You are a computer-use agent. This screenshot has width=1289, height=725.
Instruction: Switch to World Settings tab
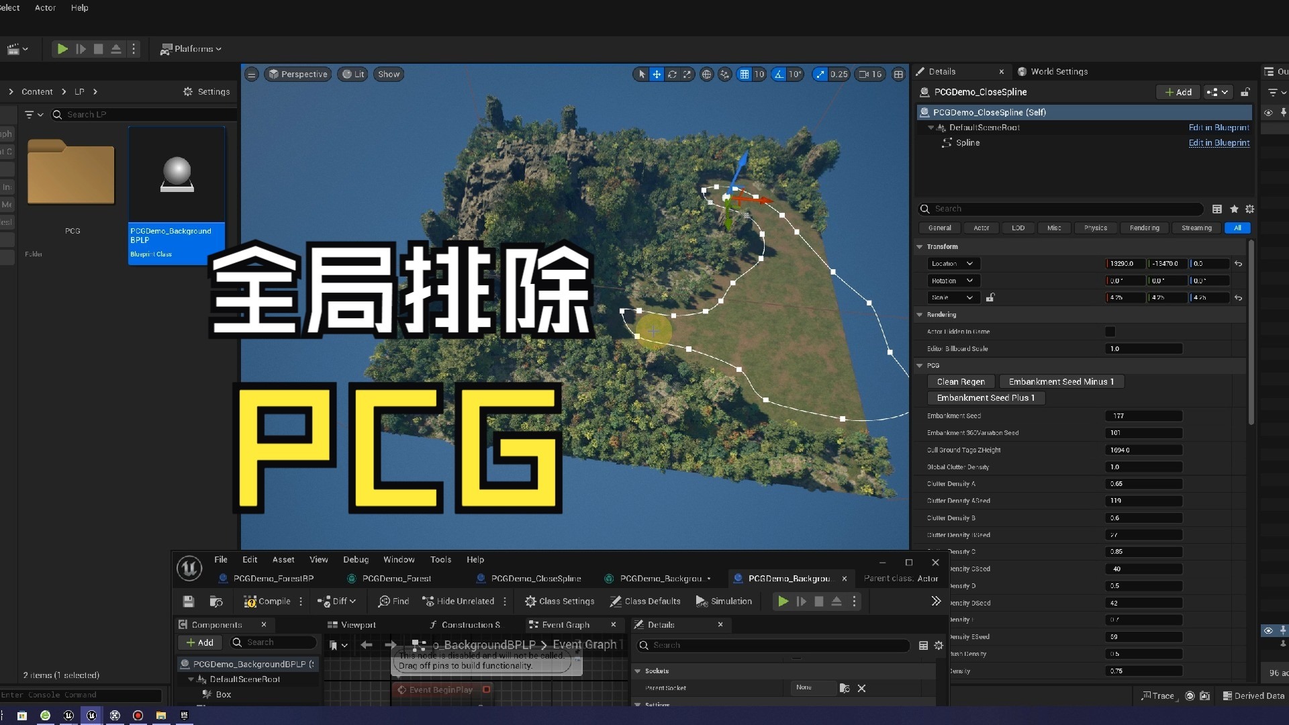(1052, 72)
